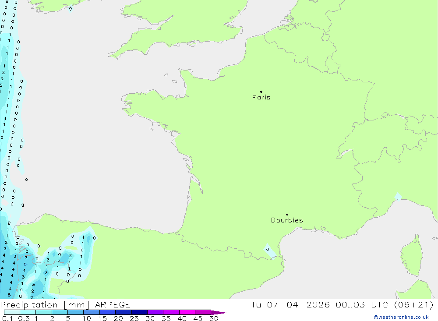Screen dimensions: 438x321
Task: Pick the 25–30 mm dark blue swatch
Action: (x=139, y=312)
